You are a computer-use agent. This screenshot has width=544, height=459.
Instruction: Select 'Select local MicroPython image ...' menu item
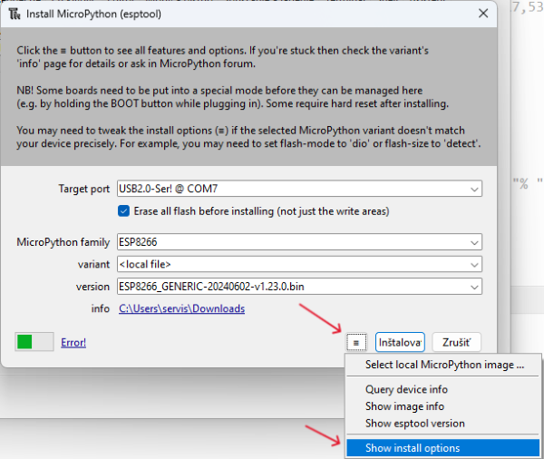point(443,365)
